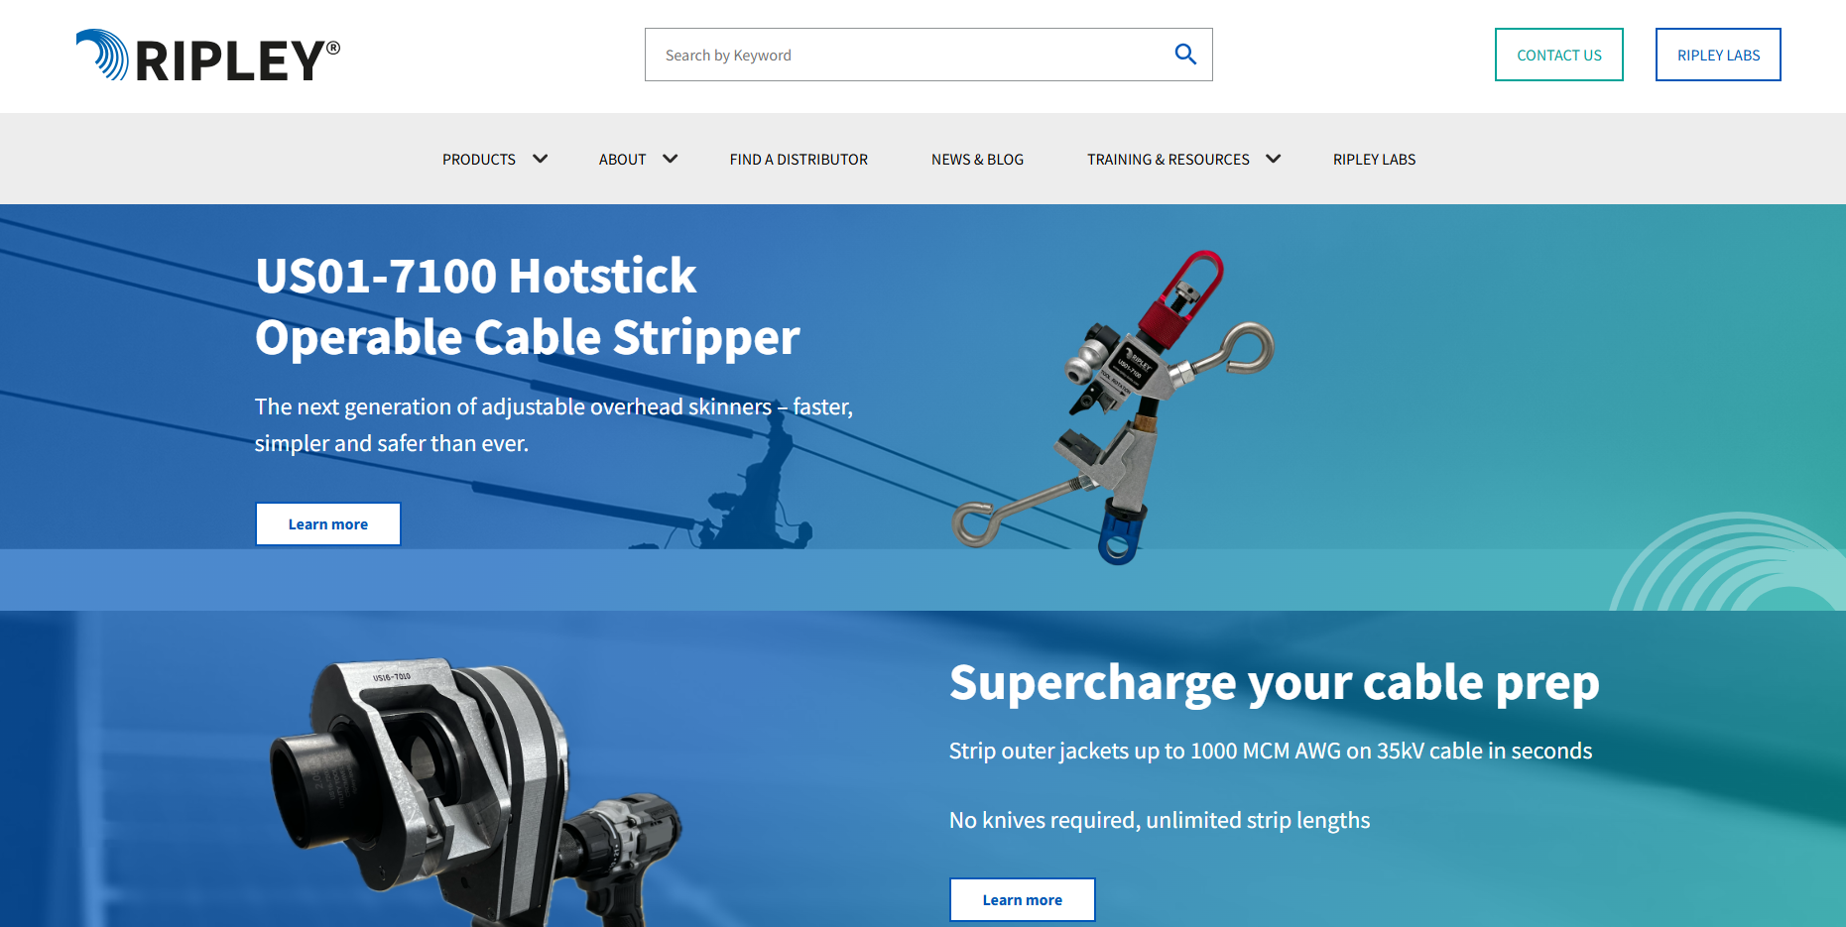The image size is (1846, 927).
Task: Expand the Products dropdown chevron
Action: 541,159
